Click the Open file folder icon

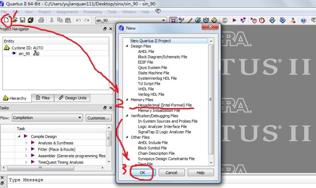pyautogui.click(x=14, y=20)
